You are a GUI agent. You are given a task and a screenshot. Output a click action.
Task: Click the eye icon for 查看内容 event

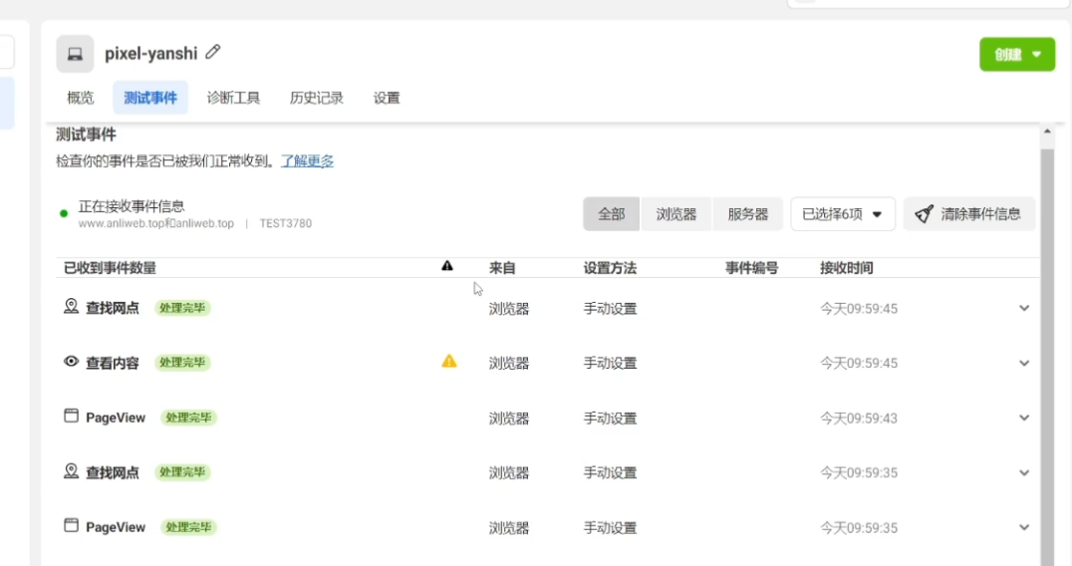[x=71, y=361]
